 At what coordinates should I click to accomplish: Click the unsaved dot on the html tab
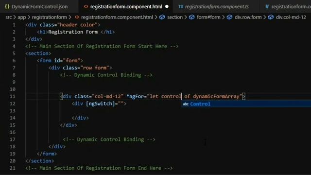coord(167,6)
